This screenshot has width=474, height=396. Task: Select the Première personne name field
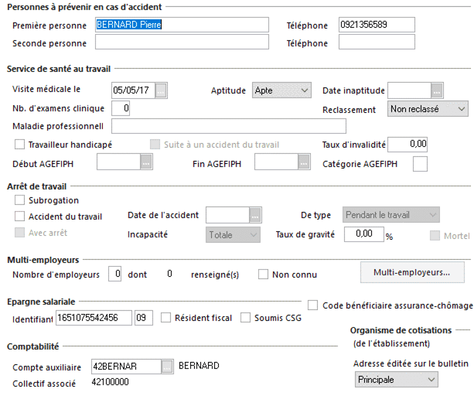coord(182,25)
